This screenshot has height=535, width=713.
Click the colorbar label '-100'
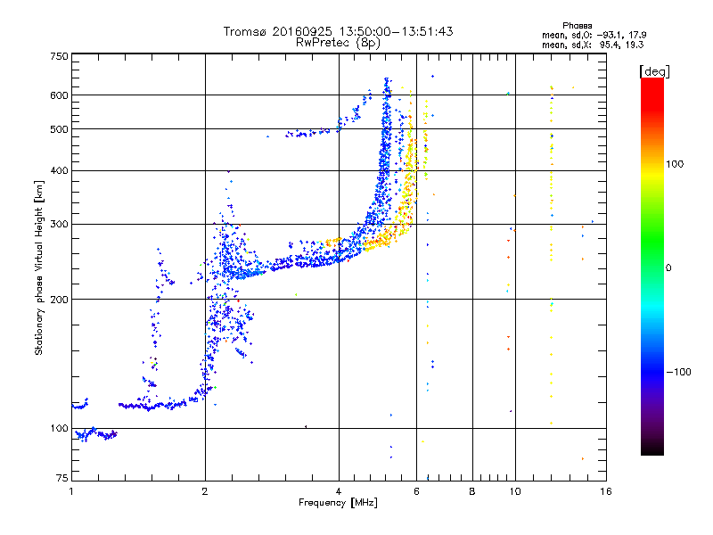click(x=678, y=372)
